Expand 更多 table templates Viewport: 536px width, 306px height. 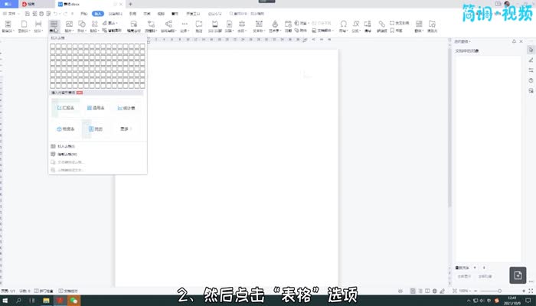[x=126, y=129]
